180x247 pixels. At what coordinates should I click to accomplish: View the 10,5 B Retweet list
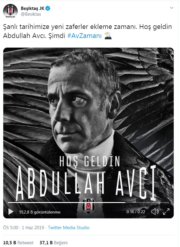pyautogui.click(x=18, y=243)
